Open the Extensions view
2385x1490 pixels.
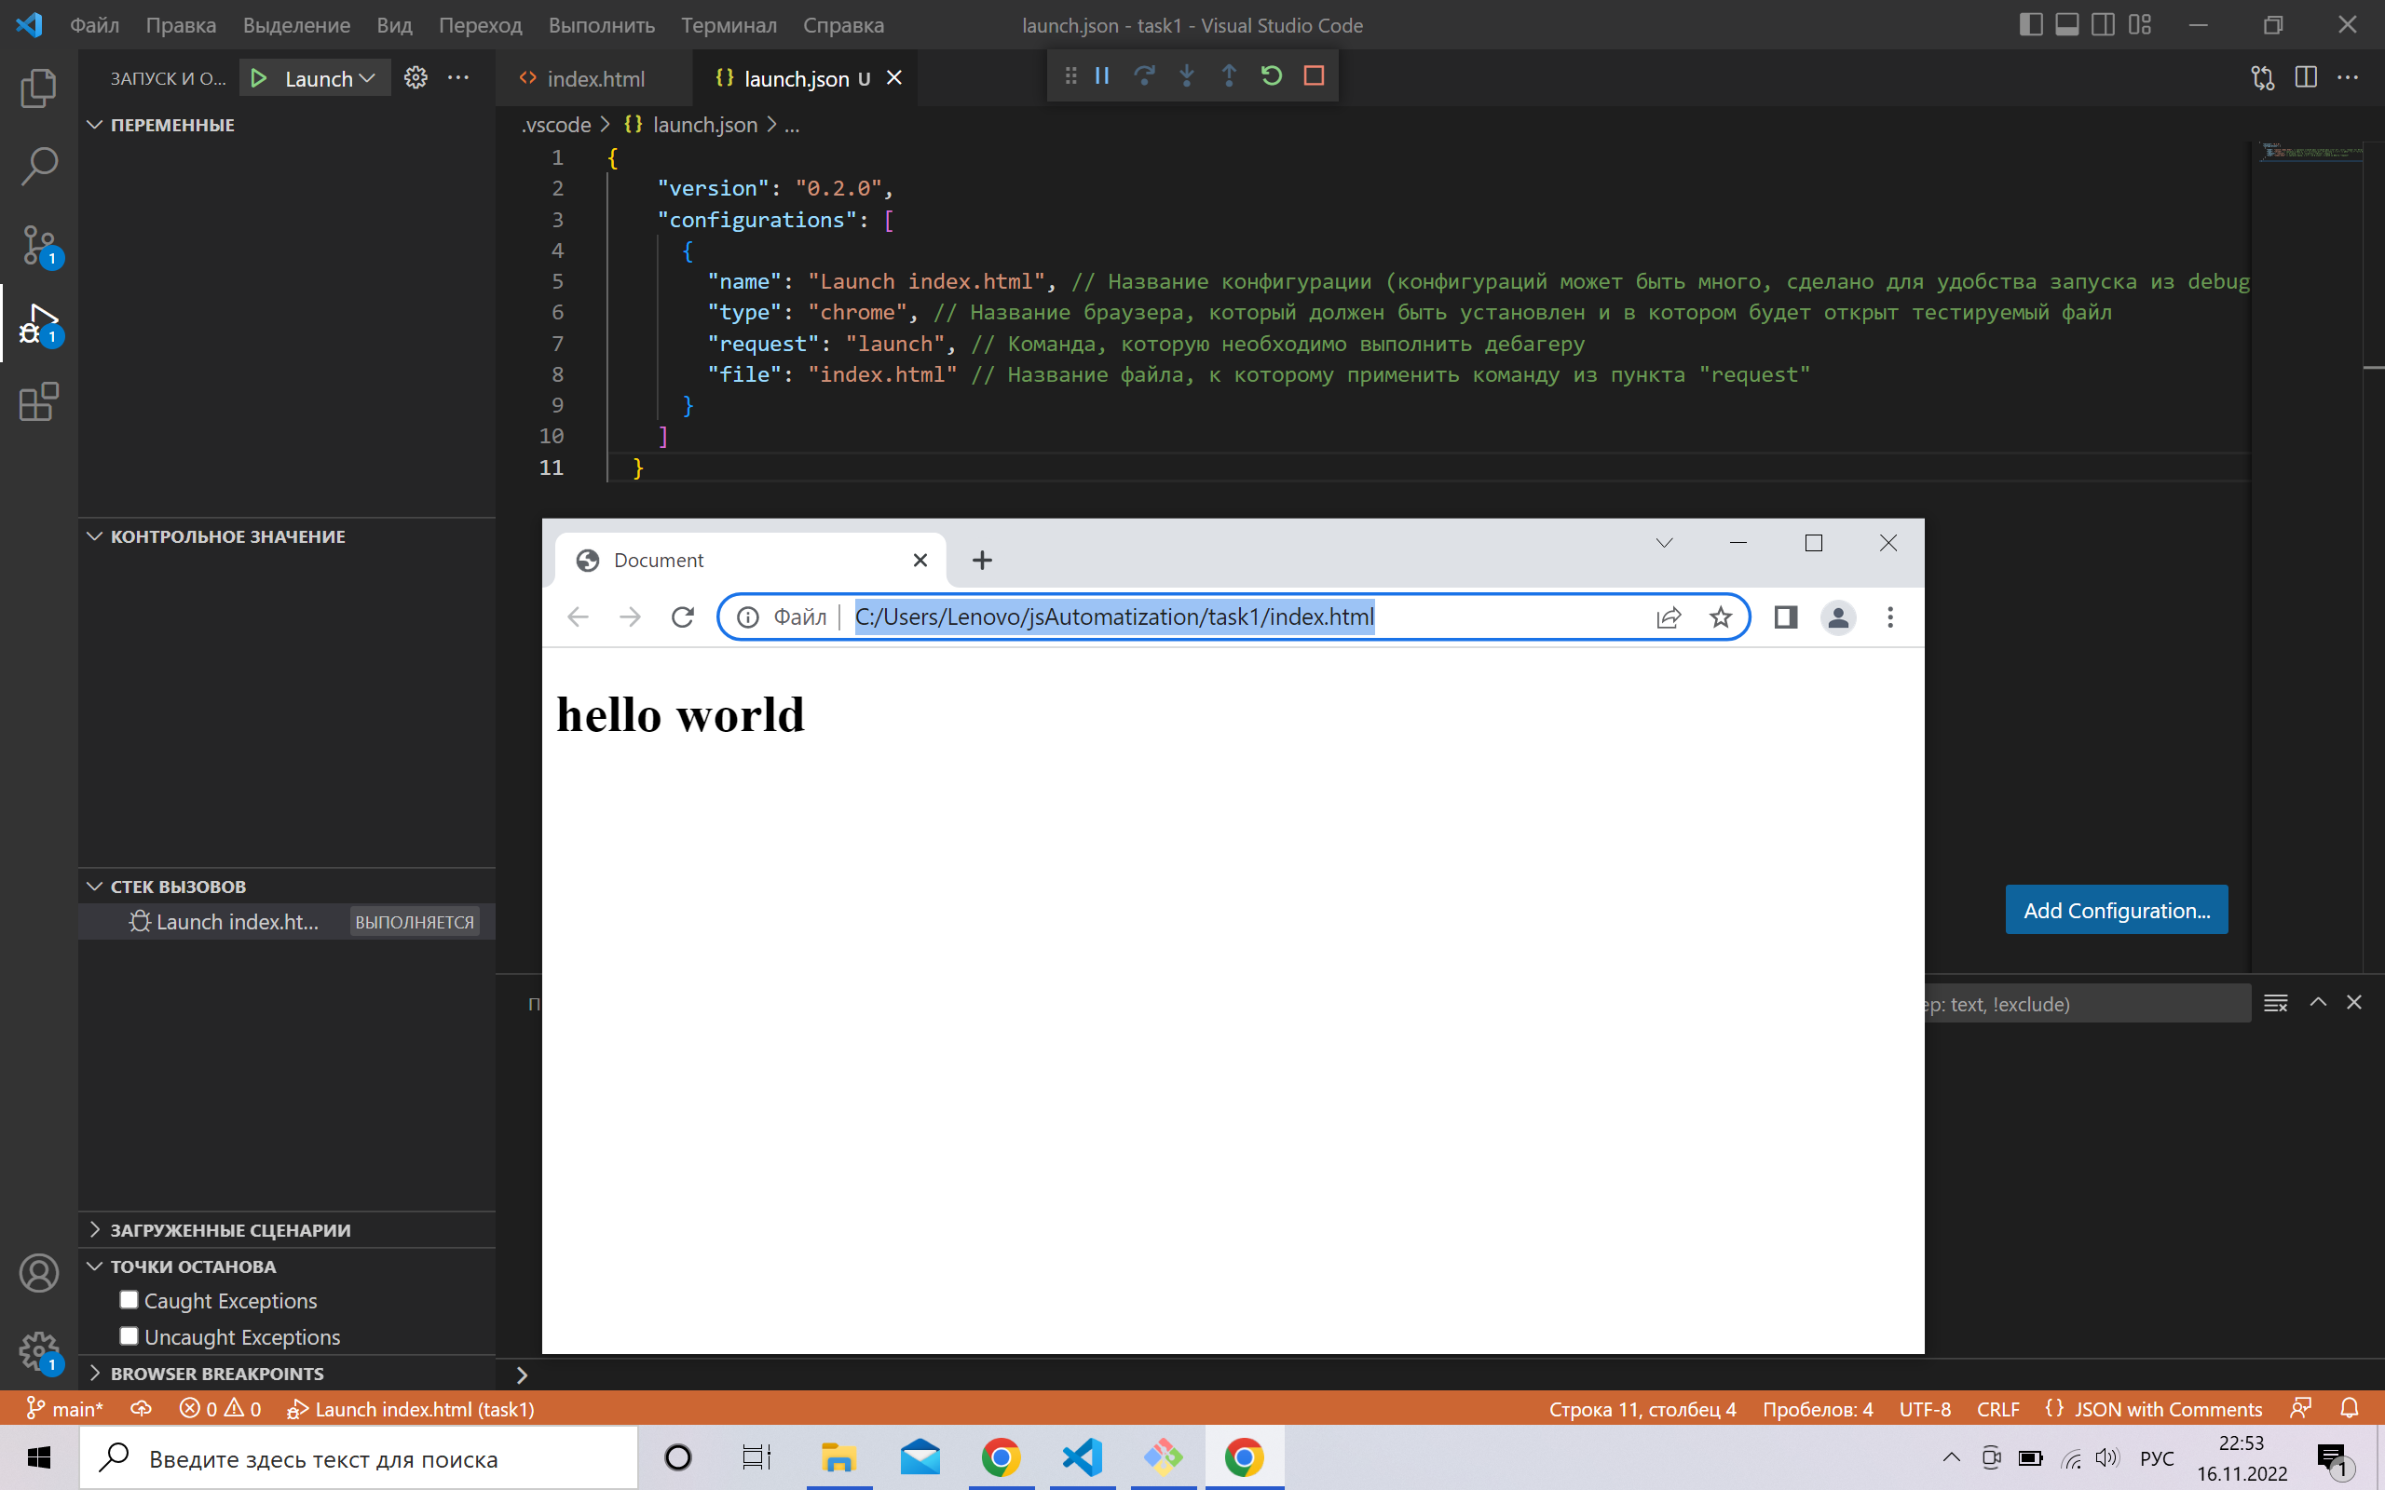[x=38, y=402]
